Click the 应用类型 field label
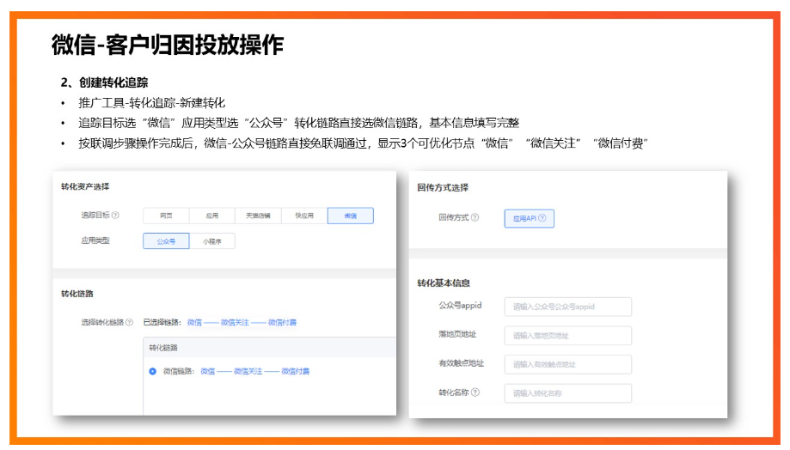This screenshot has height=450, width=790. (95, 240)
